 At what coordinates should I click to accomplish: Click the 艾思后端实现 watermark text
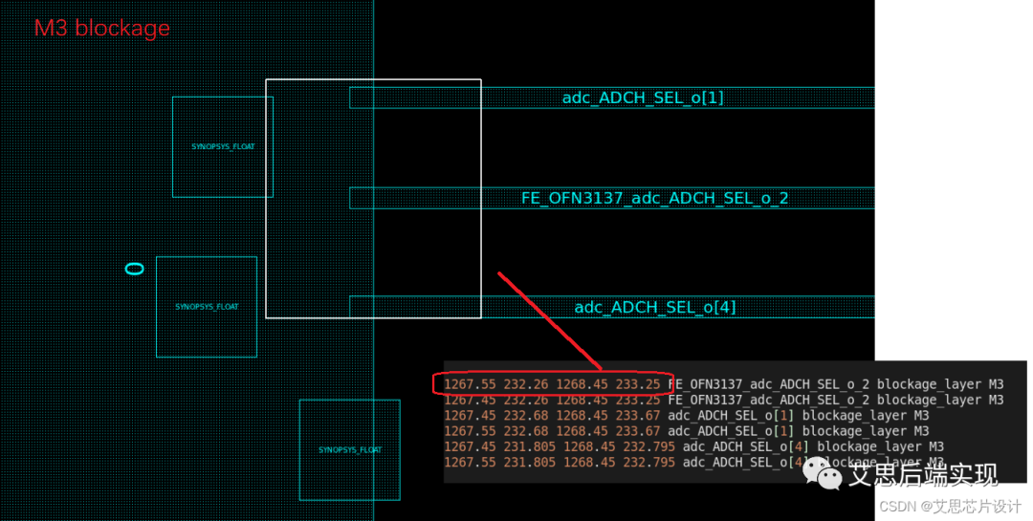pos(924,474)
